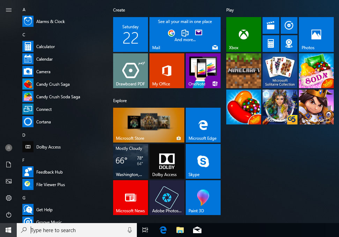Launch Edge from the taskbar
This screenshot has height=237, width=339.
163,230
